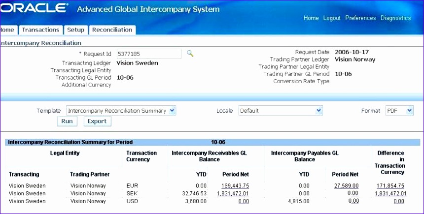Click SEK receivables YTD value 32,746.53
424x214 pixels.
tap(194, 193)
